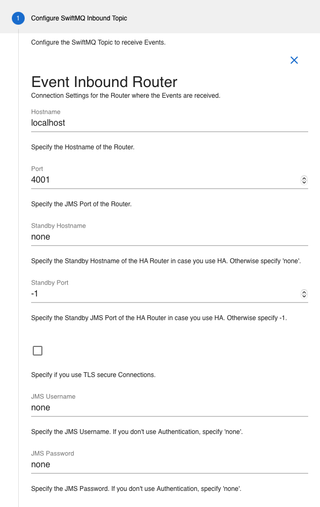The image size is (320, 507).
Task: Click the Standby Hostname label text
Action: tap(59, 226)
